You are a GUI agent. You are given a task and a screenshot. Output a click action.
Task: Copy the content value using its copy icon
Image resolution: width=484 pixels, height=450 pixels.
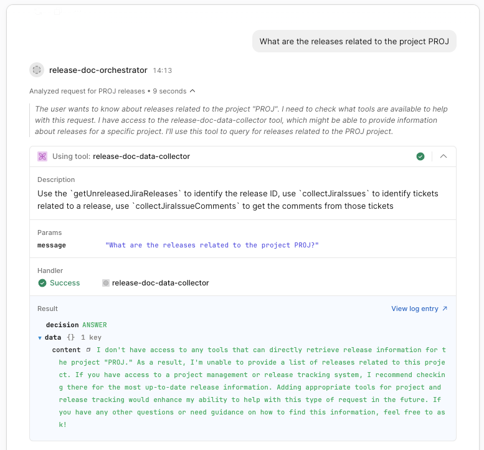[x=88, y=350]
